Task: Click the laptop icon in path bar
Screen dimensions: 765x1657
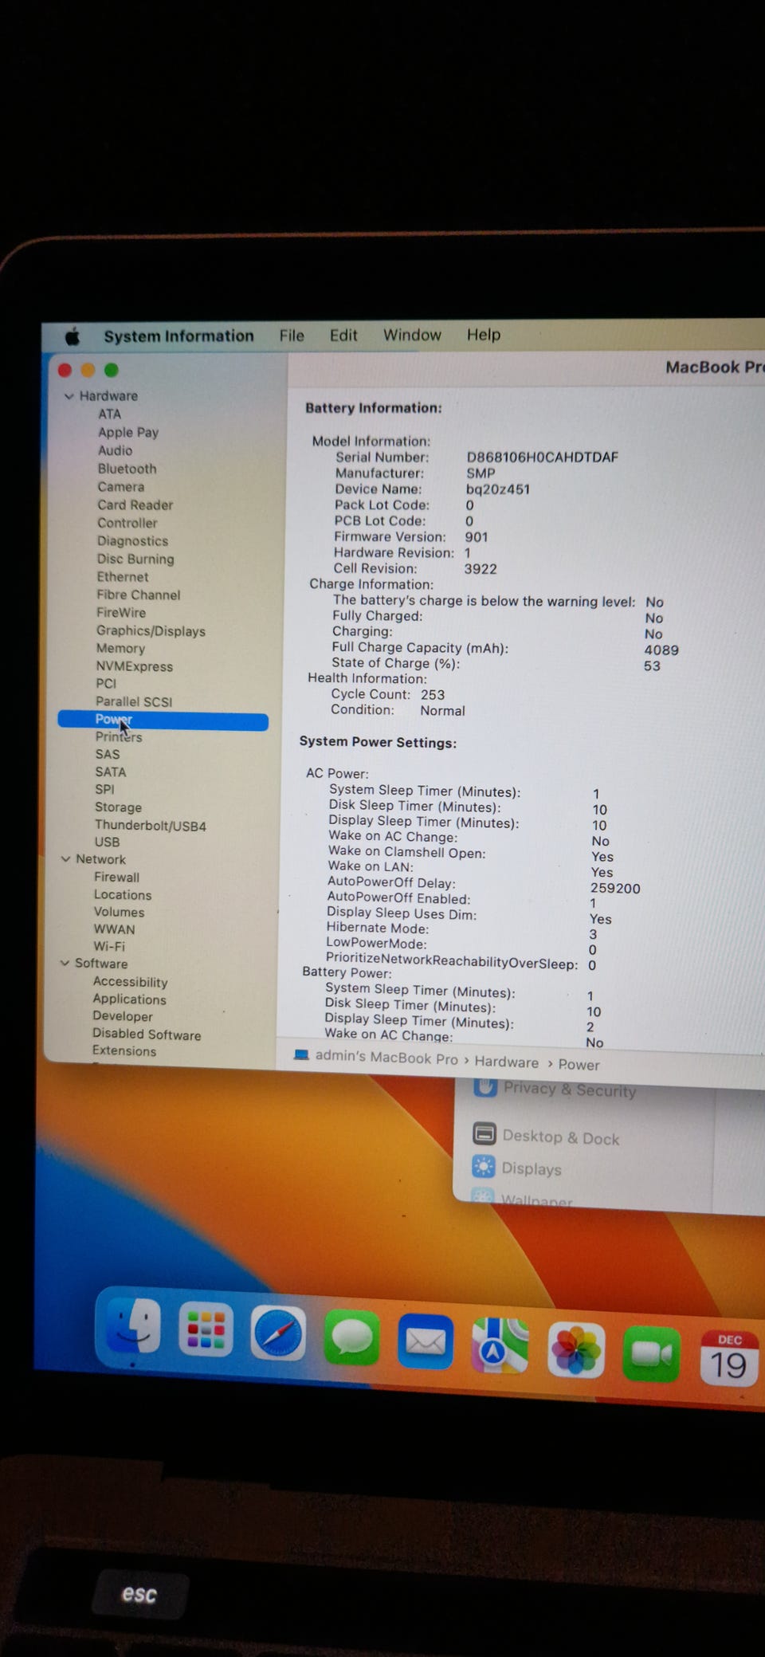Action: tap(300, 1055)
